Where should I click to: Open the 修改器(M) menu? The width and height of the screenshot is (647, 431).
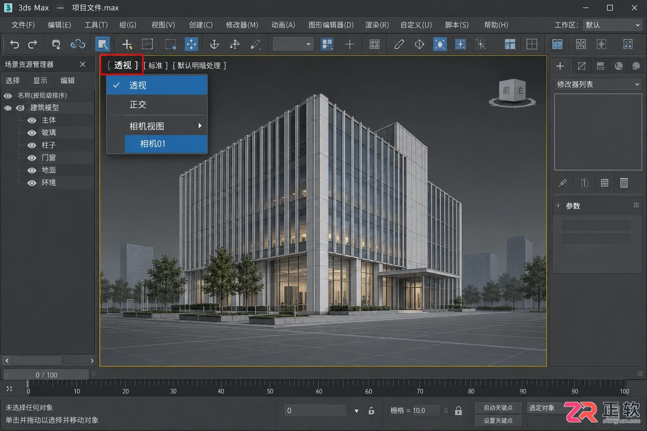point(242,25)
